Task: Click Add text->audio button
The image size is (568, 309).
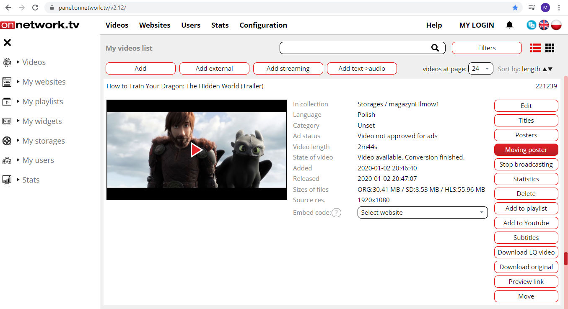Action: [x=362, y=69]
